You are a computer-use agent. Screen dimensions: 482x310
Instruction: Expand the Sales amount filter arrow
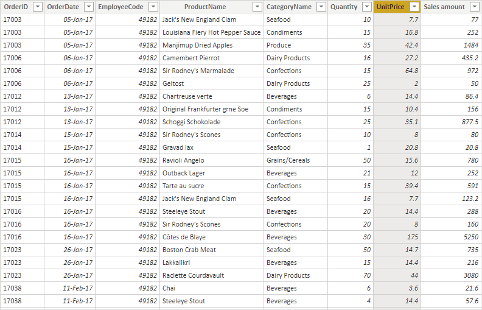click(x=475, y=7)
